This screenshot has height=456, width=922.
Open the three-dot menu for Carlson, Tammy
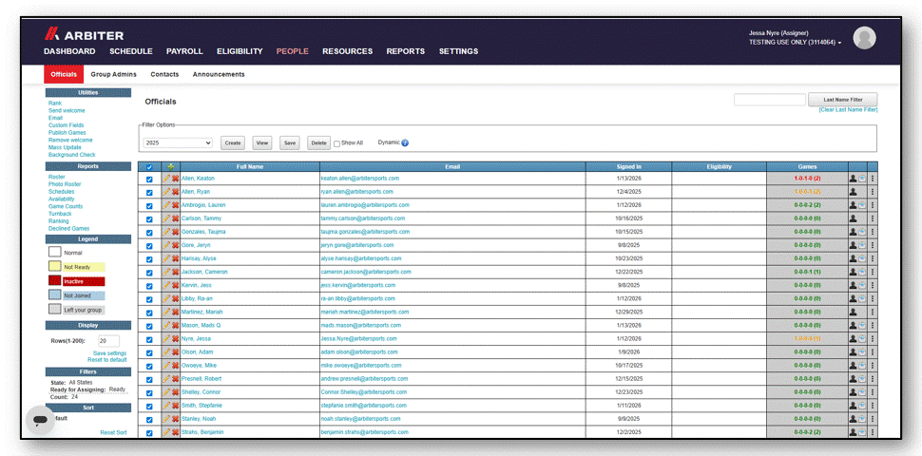pyautogui.click(x=873, y=218)
